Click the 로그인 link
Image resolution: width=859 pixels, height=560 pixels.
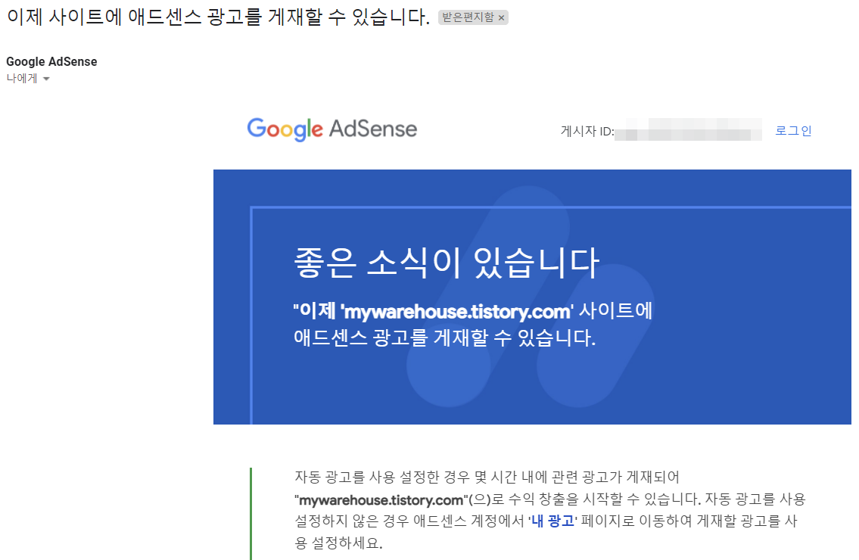click(793, 130)
